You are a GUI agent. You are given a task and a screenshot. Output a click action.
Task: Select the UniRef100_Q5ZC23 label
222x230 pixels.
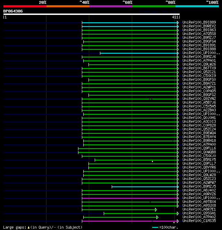coord(199,179)
